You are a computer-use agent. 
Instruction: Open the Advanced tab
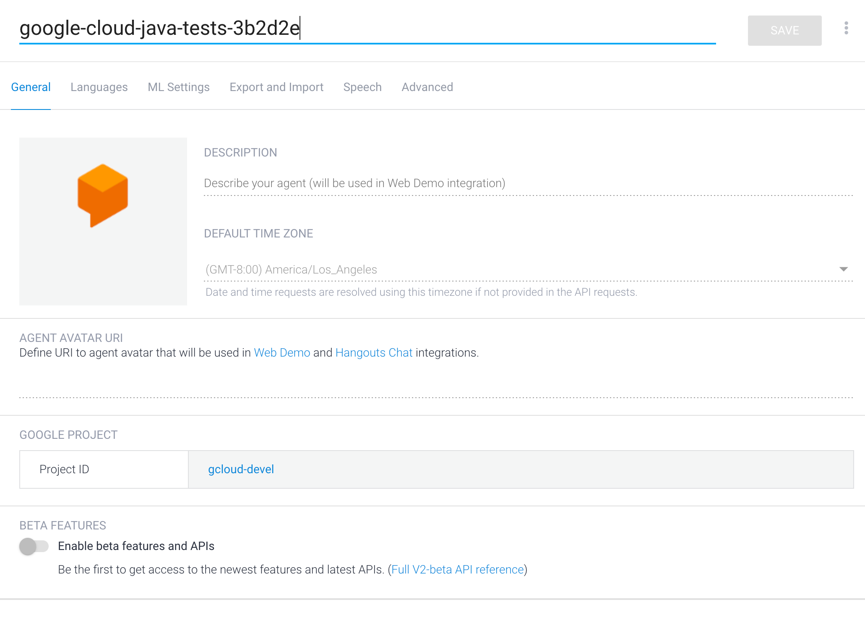click(x=427, y=87)
